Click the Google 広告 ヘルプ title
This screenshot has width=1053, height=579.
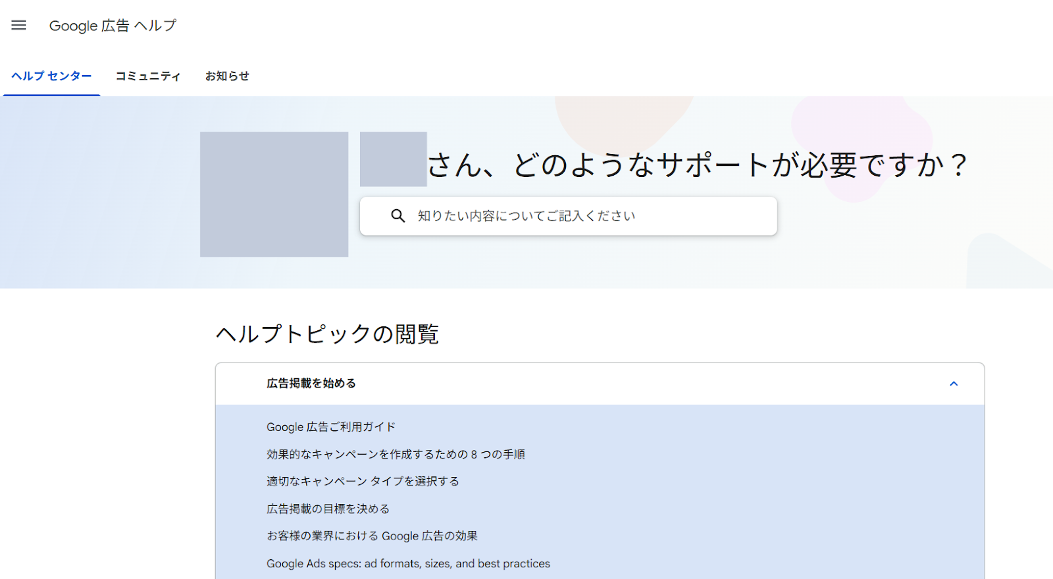pos(113,26)
